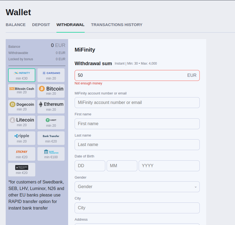Open the Gender dropdown
235x225 pixels.
137,187
